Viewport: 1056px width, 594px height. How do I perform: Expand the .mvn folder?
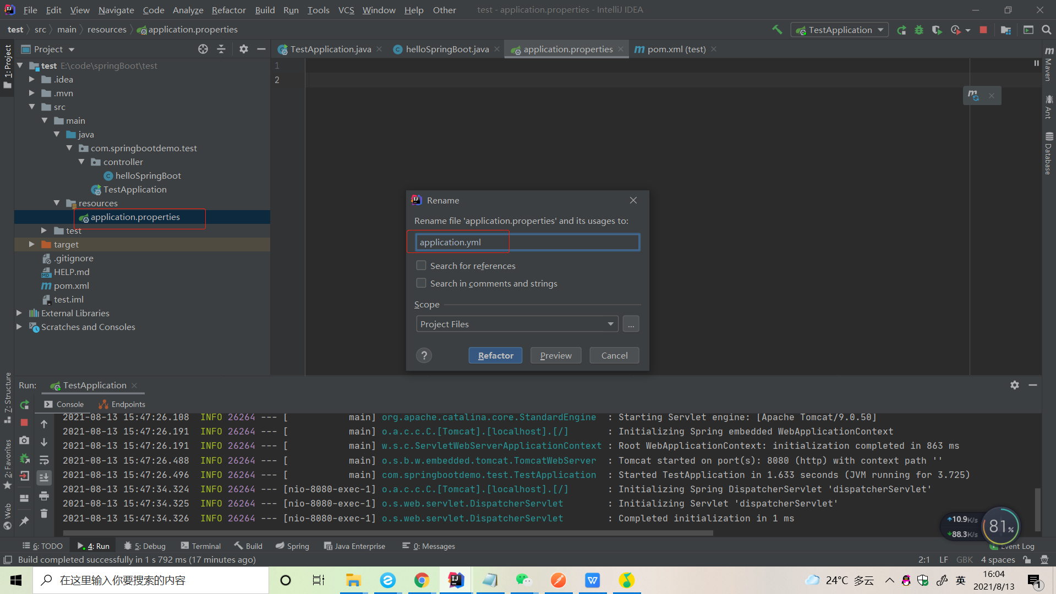coord(32,93)
